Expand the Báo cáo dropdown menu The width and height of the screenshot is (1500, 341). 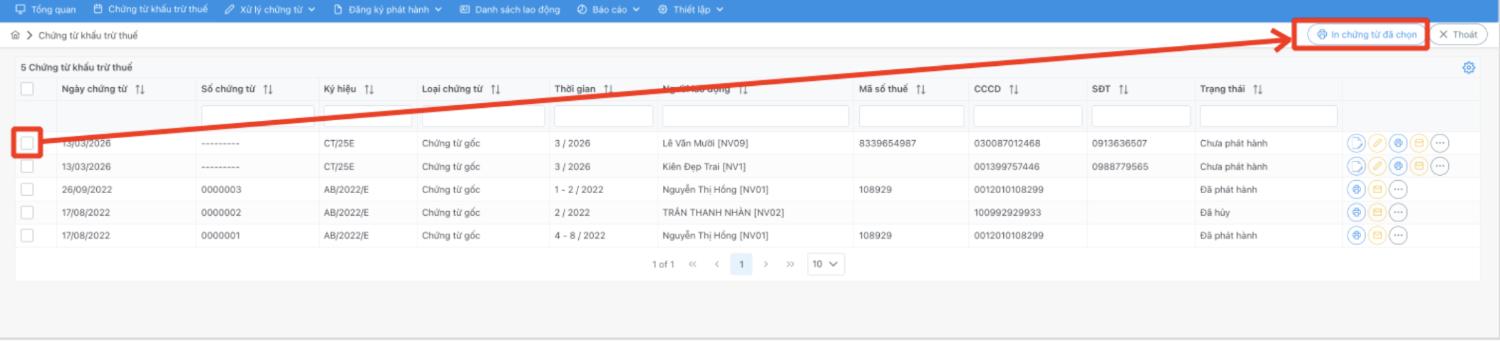point(608,10)
